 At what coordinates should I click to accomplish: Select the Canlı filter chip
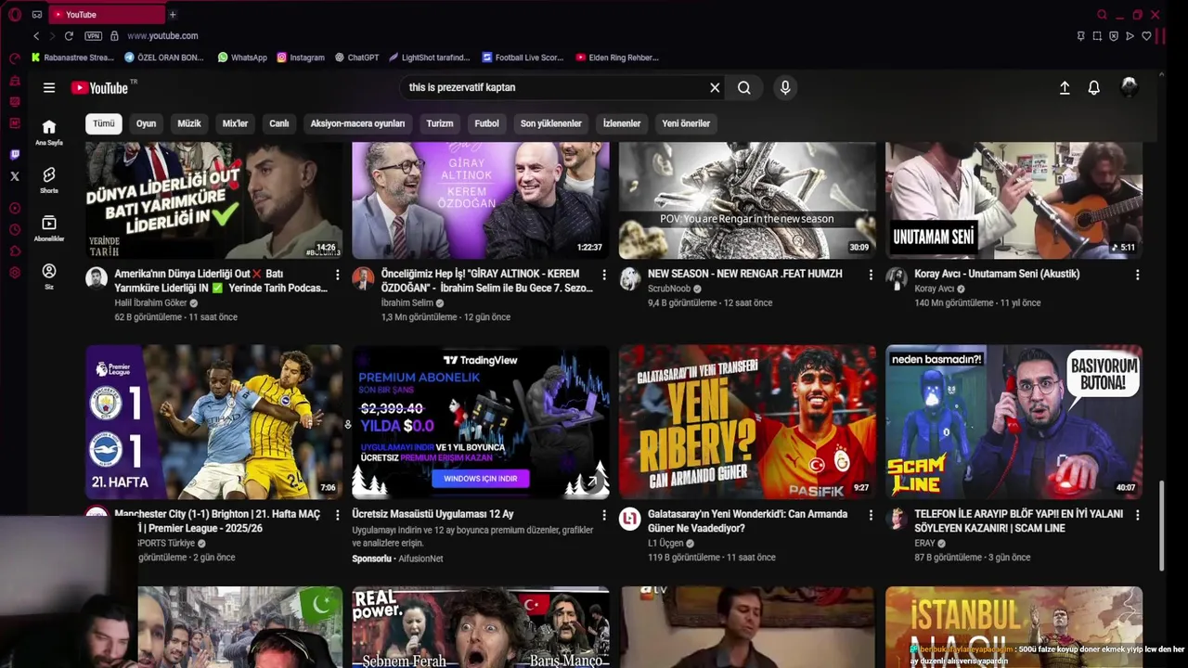coord(279,123)
